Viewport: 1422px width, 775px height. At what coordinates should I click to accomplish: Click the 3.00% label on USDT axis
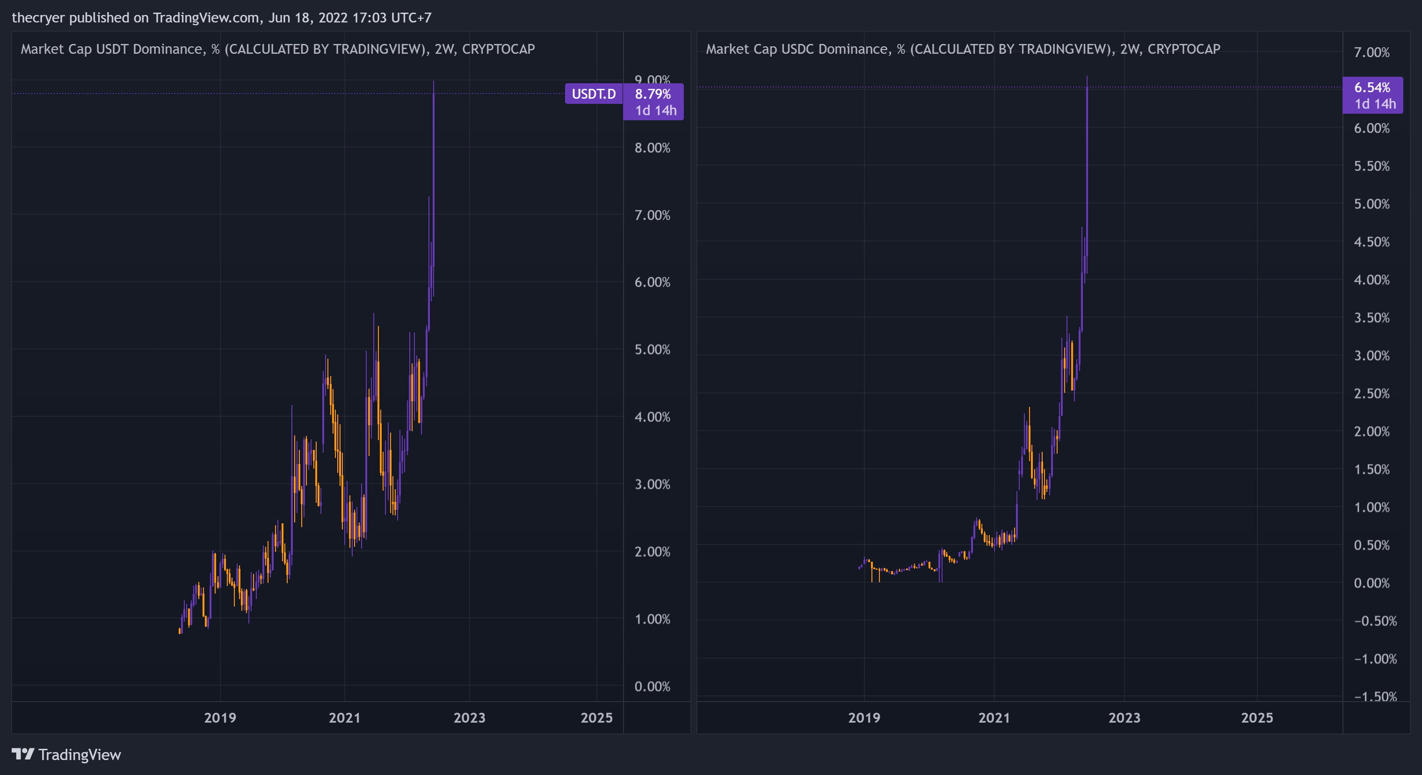click(x=652, y=485)
